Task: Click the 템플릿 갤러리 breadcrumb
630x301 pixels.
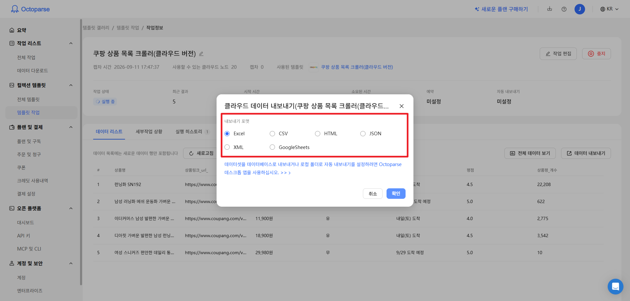Action: click(96, 28)
